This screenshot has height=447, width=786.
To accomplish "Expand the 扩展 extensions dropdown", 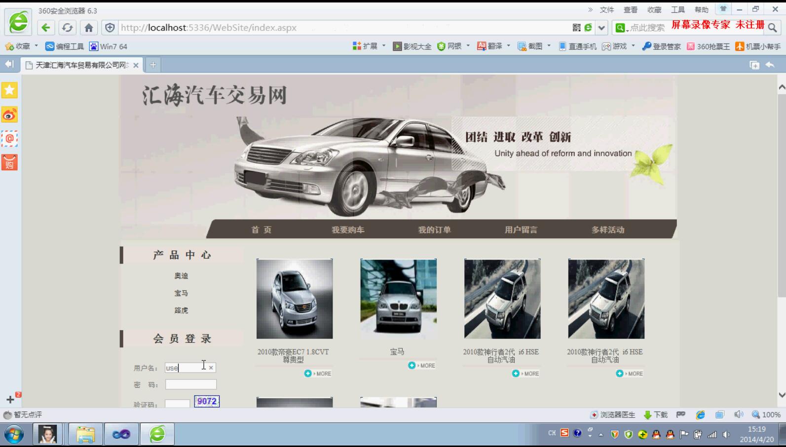I will point(384,46).
